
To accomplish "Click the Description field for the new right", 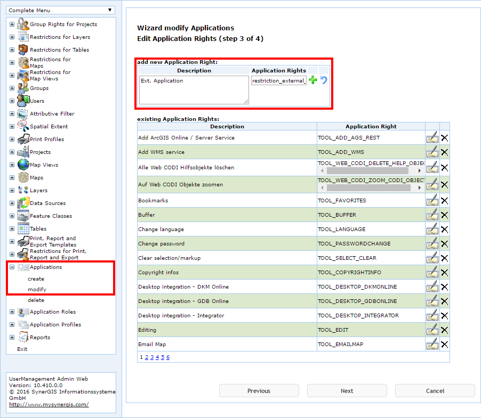I will point(193,91).
